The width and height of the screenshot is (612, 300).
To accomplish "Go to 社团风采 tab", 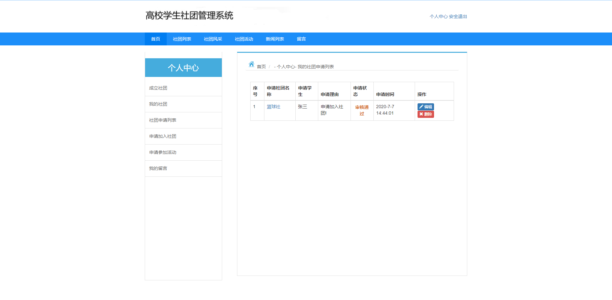I will pos(213,39).
